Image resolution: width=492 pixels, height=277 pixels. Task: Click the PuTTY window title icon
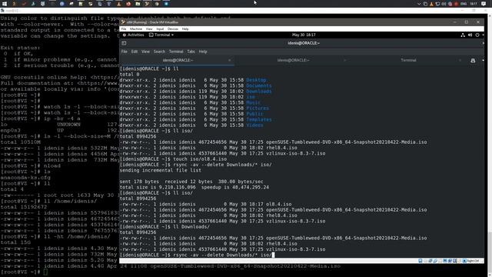pyautogui.click(x=2, y=11)
